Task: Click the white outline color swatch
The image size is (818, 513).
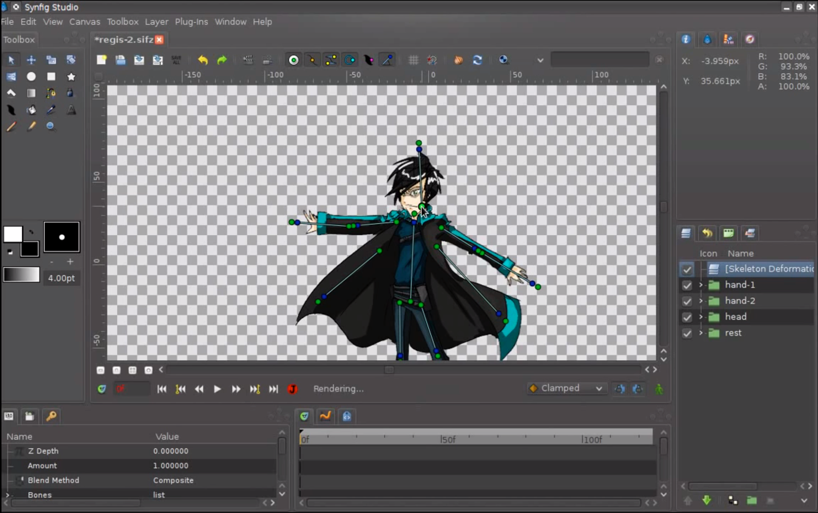Action: click(13, 234)
